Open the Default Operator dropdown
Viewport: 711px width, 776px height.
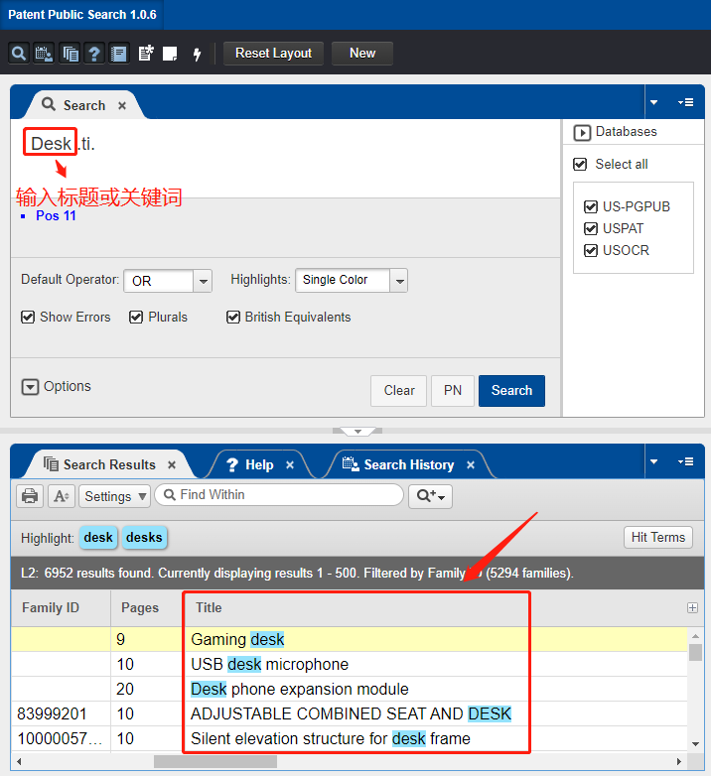(203, 281)
